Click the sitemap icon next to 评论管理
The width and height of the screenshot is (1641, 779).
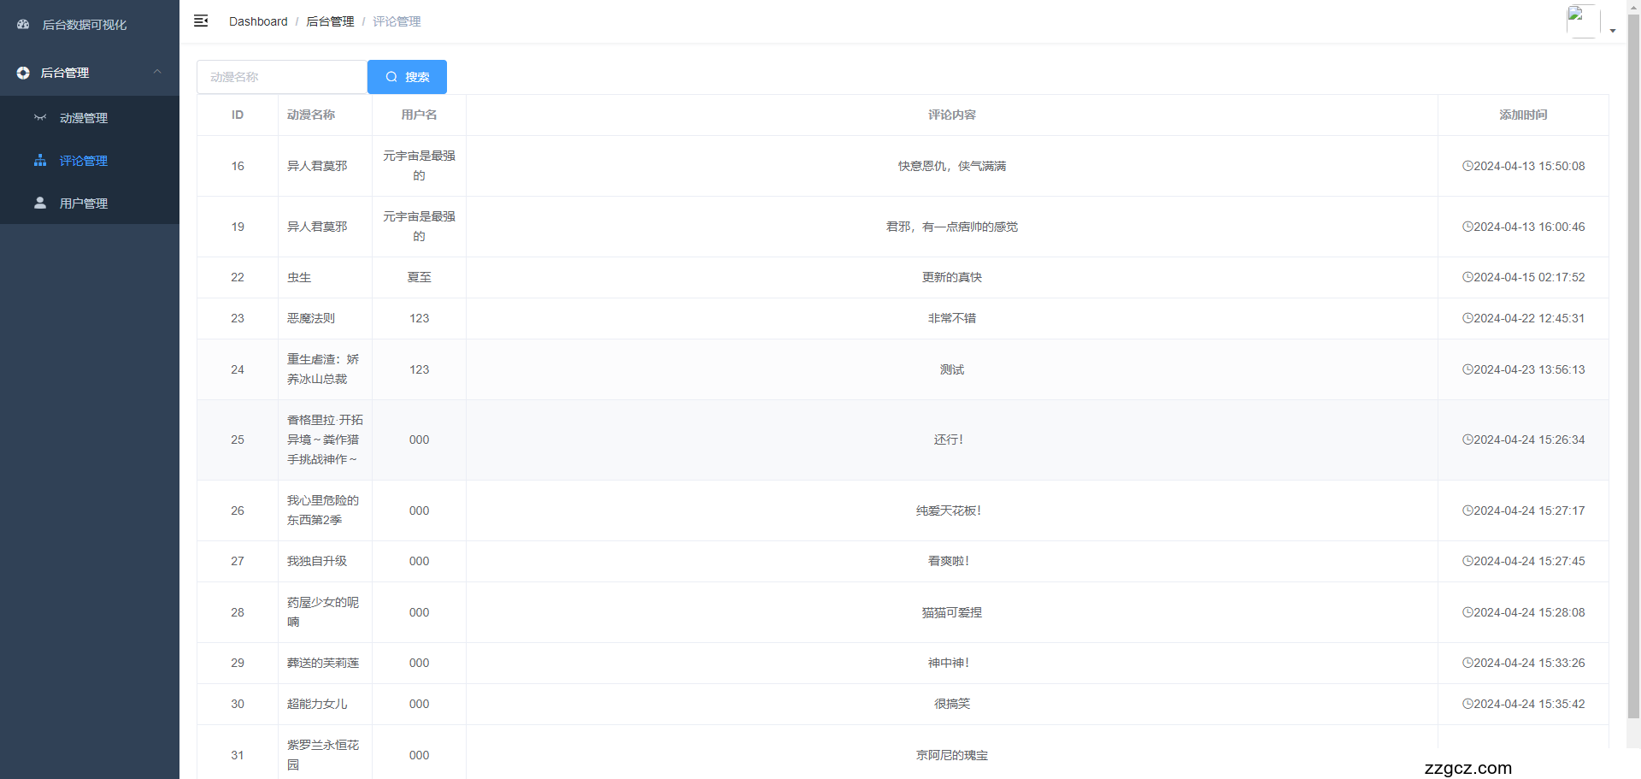39,160
